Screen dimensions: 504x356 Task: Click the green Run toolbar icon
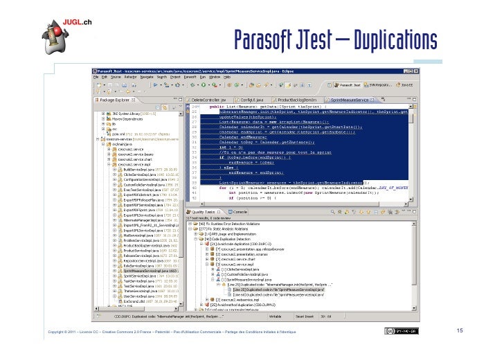pos(204,85)
